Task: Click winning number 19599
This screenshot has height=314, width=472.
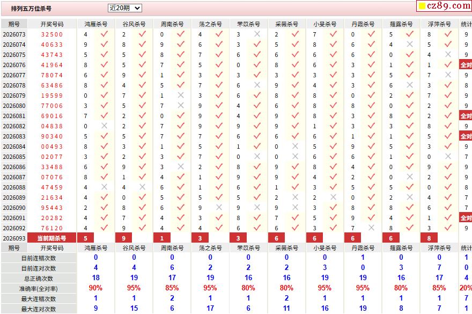Action: 52,96
